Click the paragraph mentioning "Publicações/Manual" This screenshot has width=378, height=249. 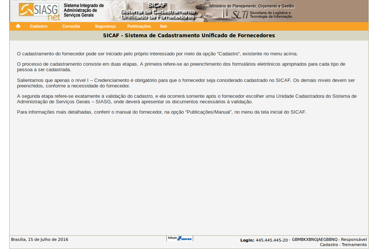[x=162, y=112]
